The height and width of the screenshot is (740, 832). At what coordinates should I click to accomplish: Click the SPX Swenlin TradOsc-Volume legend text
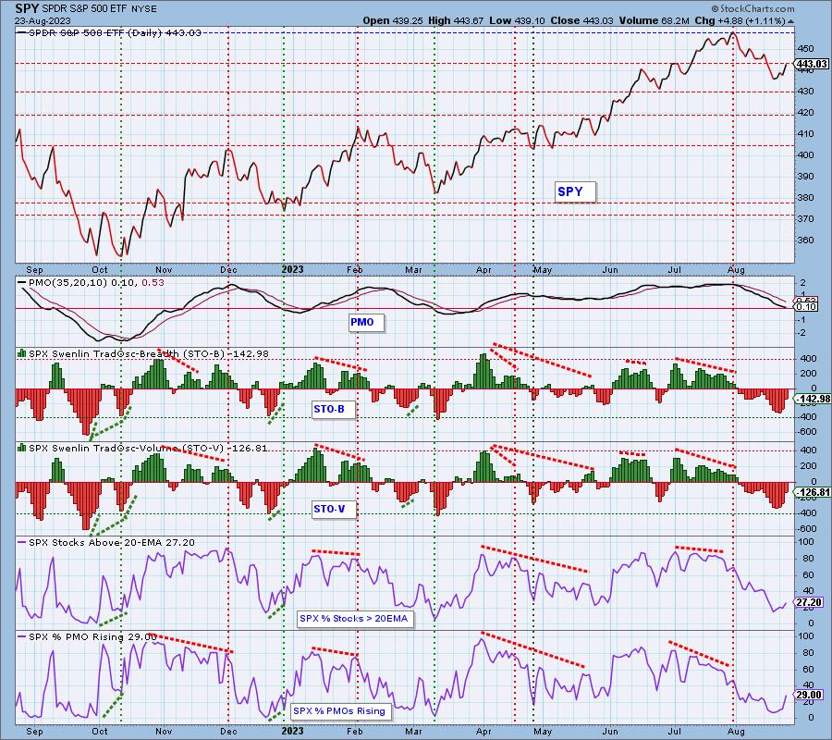[x=148, y=448]
